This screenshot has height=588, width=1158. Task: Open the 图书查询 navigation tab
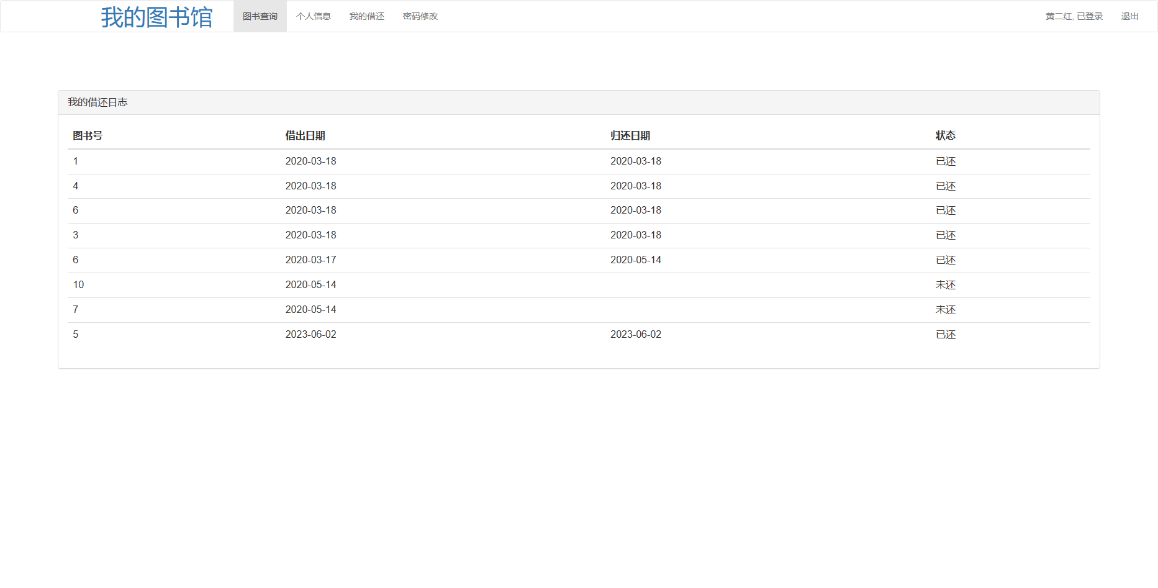click(260, 16)
